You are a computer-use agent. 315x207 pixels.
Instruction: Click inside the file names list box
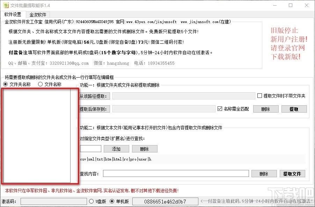[x=37, y=136]
